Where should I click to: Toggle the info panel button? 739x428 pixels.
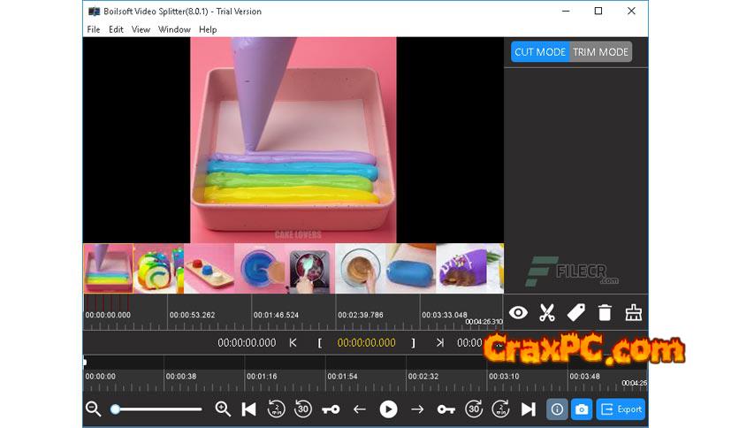pos(557,409)
